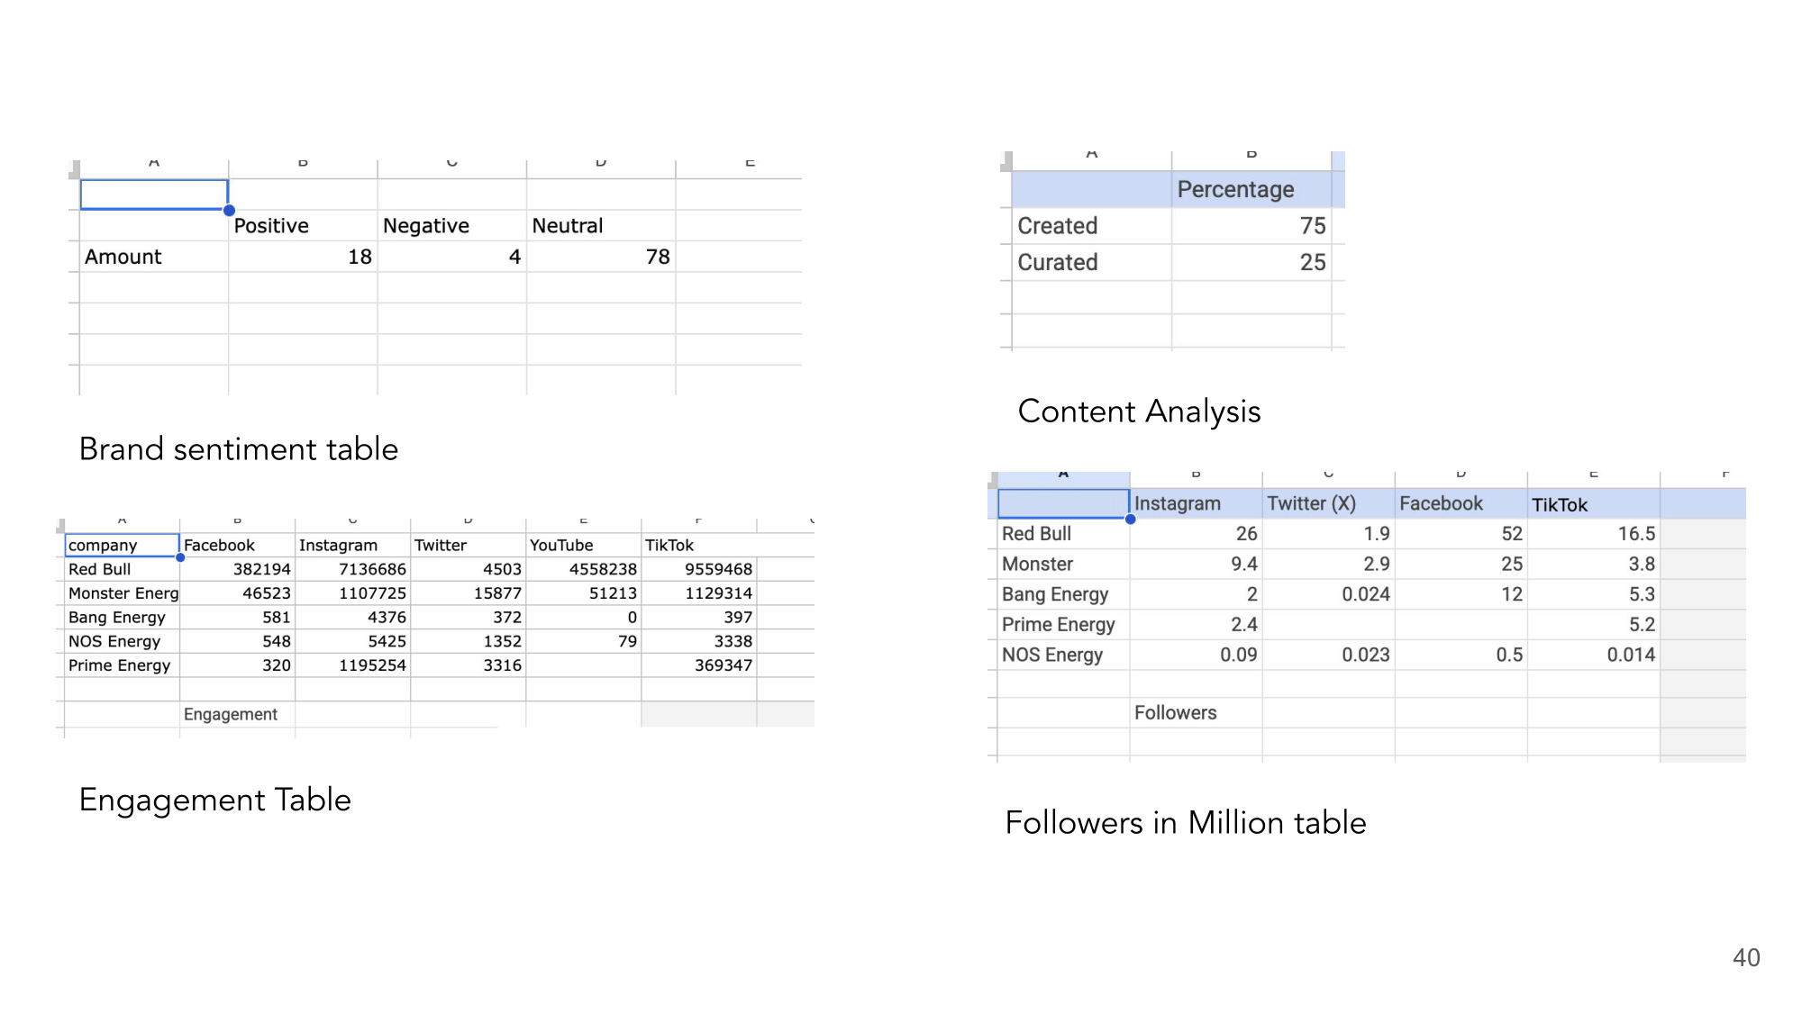The height and width of the screenshot is (1013, 1802).
Task: Select 'Bang Energy' in followers table
Action: (x=1063, y=594)
